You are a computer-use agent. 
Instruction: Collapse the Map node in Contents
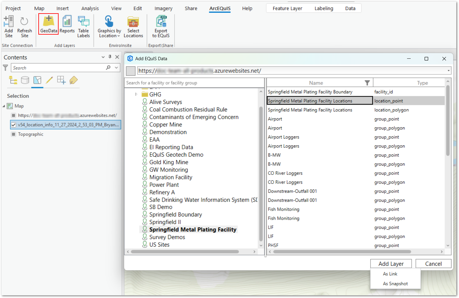coord(4,106)
